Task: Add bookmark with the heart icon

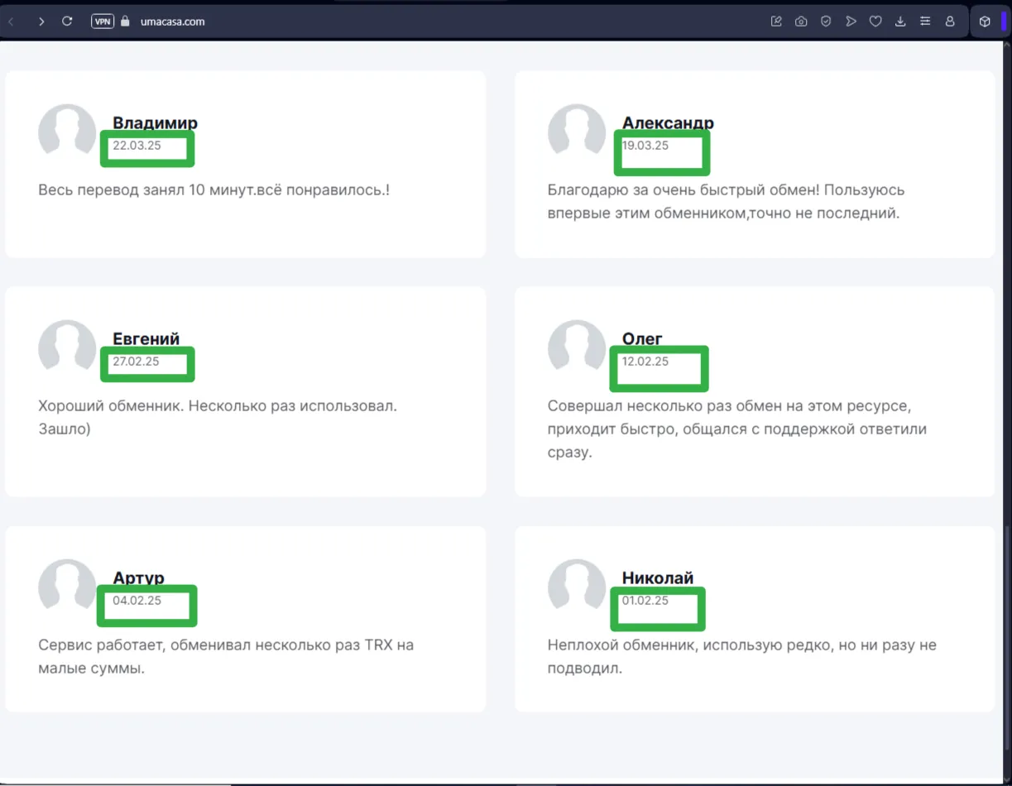Action: (875, 22)
